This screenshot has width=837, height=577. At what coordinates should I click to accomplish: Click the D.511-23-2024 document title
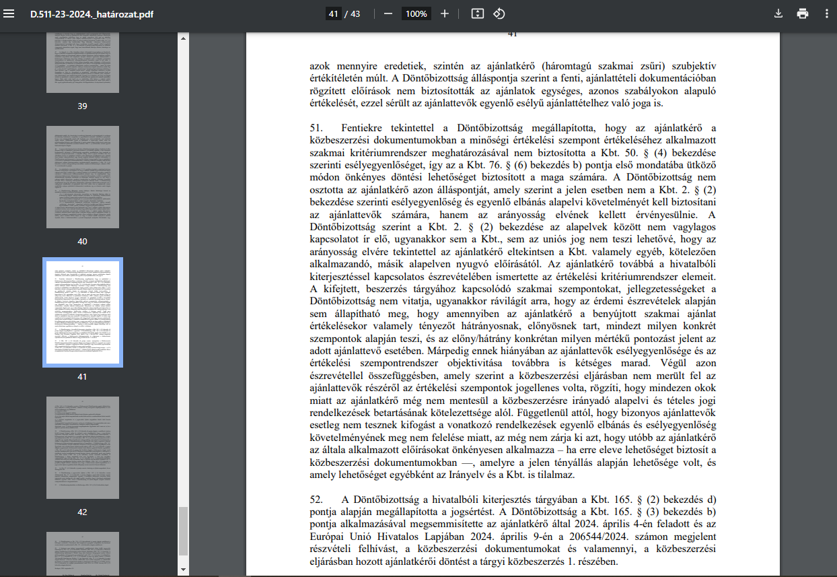tap(92, 13)
